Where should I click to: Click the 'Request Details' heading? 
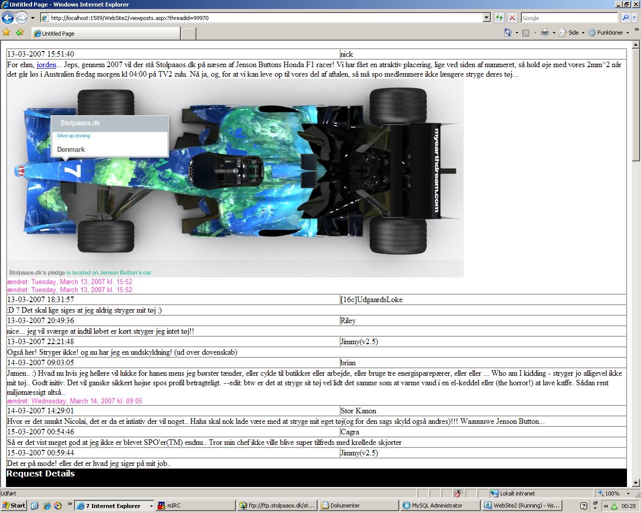41,473
